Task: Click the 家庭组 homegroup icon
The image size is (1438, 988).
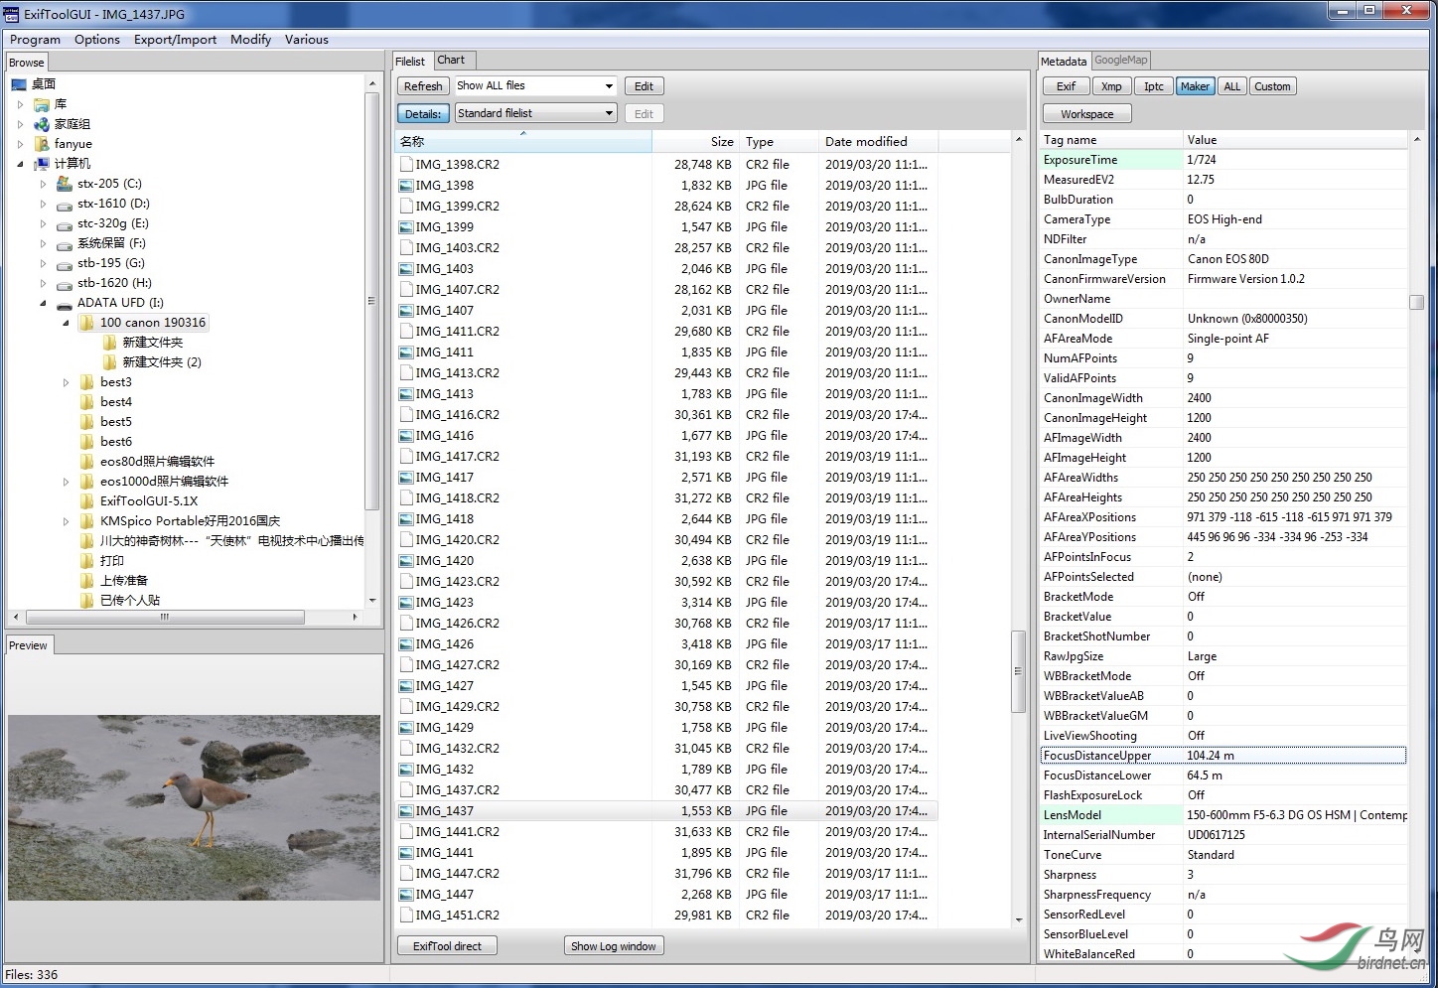Action: [42, 124]
